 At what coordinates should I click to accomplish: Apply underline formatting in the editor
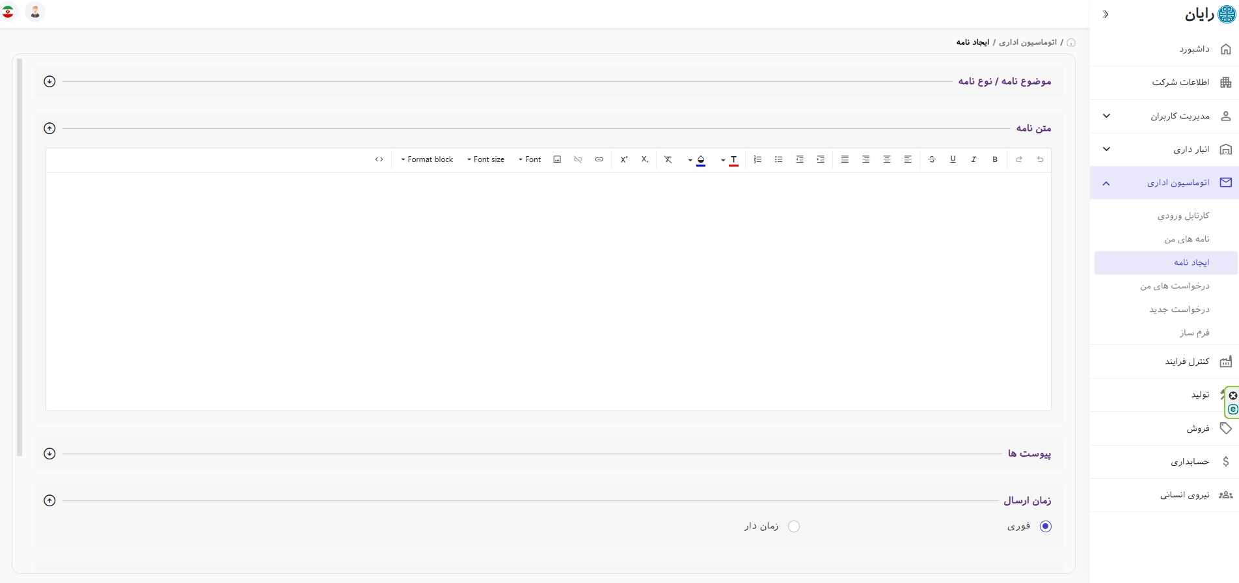(953, 159)
